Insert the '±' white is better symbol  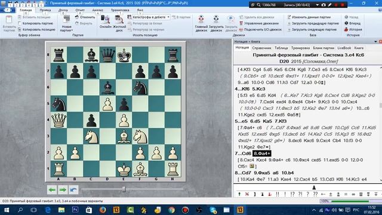pos(331,194)
